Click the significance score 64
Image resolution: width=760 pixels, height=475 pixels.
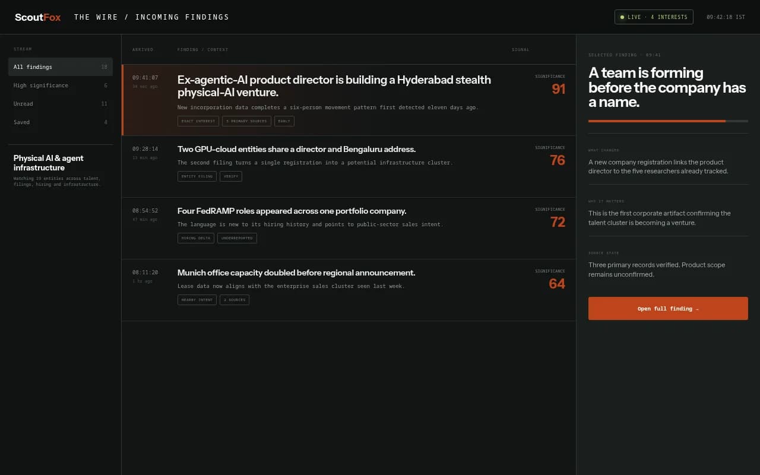click(557, 284)
